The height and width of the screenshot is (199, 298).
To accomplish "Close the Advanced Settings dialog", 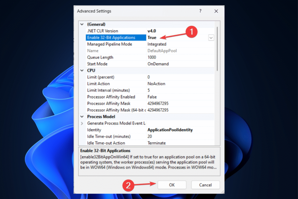I will tap(216, 11).
